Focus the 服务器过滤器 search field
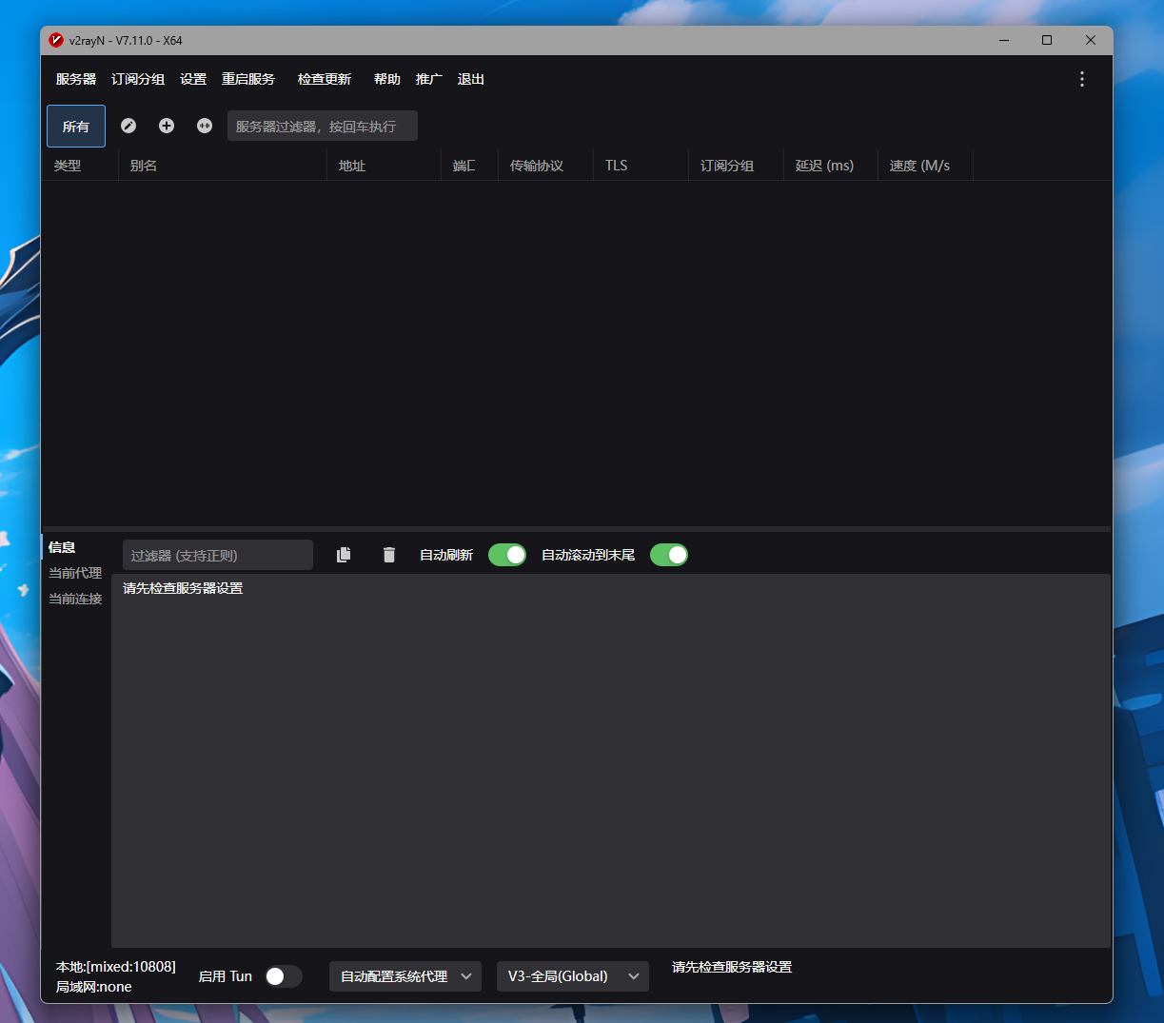Image resolution: width=1164 pixels, height=1023 pixels. point(322,127)
